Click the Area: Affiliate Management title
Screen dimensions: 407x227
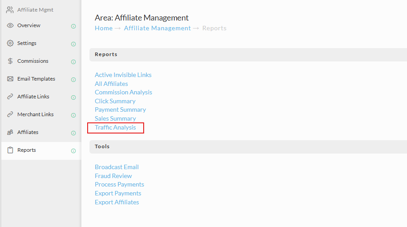tap(141, 18)
